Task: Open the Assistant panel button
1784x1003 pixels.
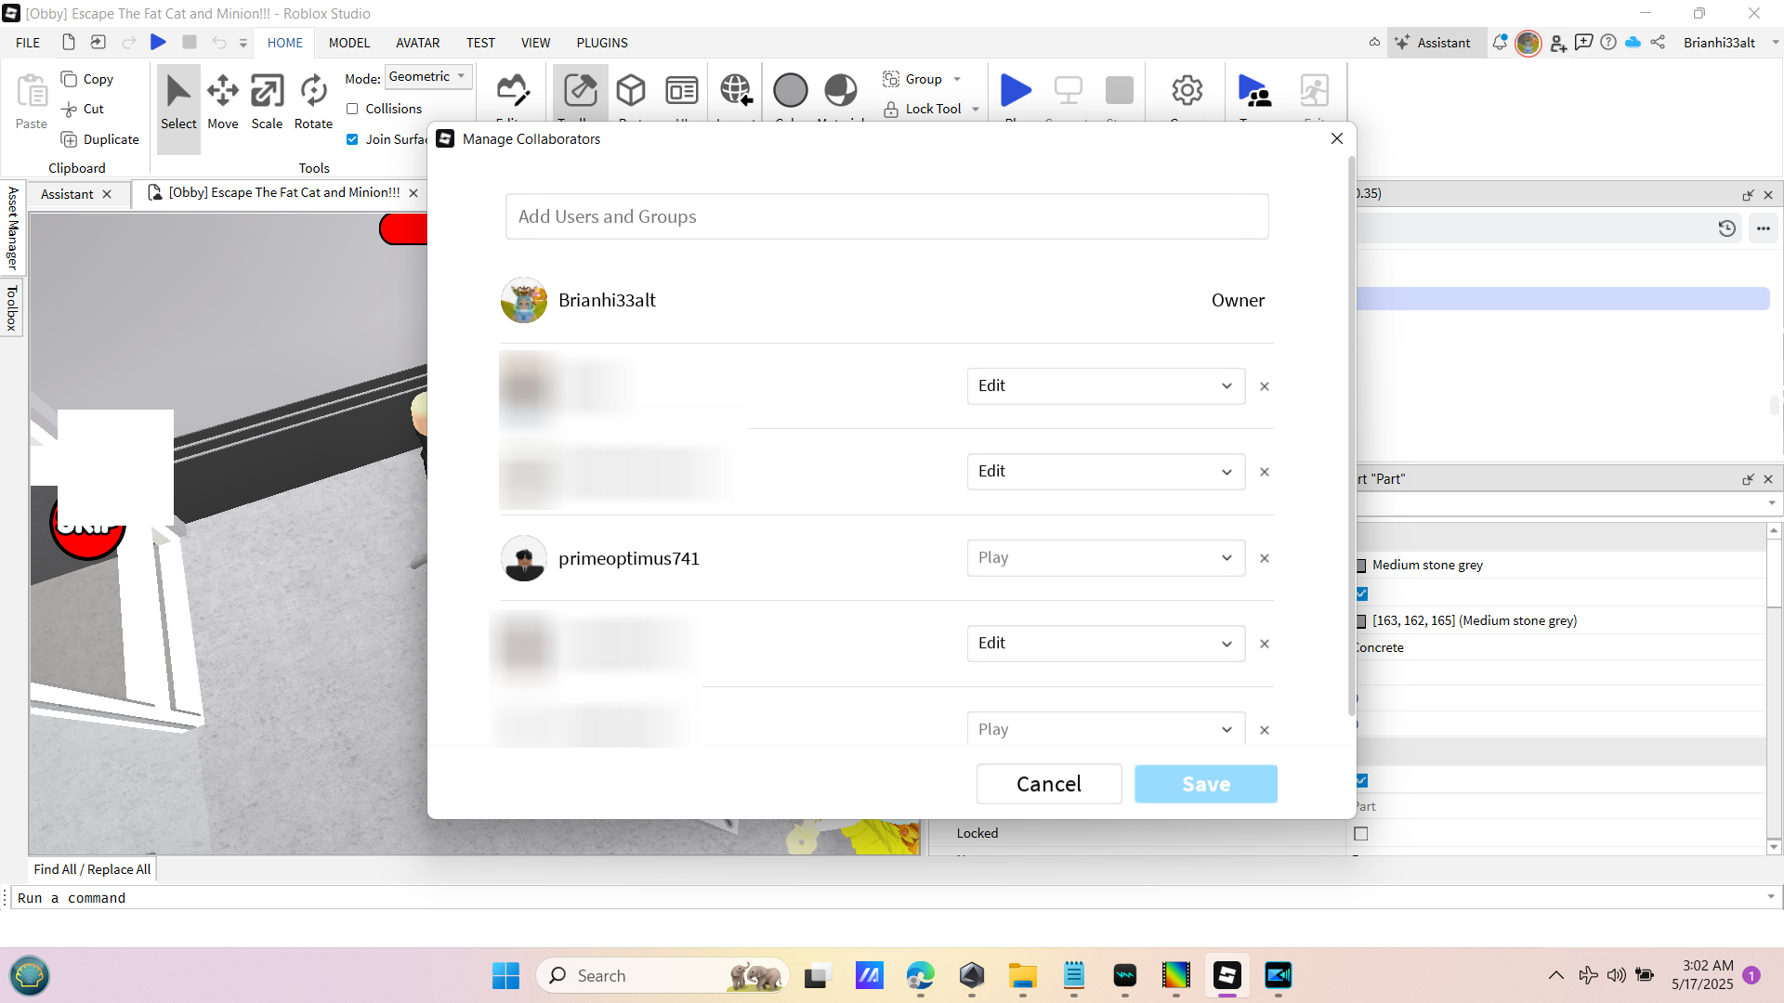Action: pyautogui.click(x=1433, y=43)
